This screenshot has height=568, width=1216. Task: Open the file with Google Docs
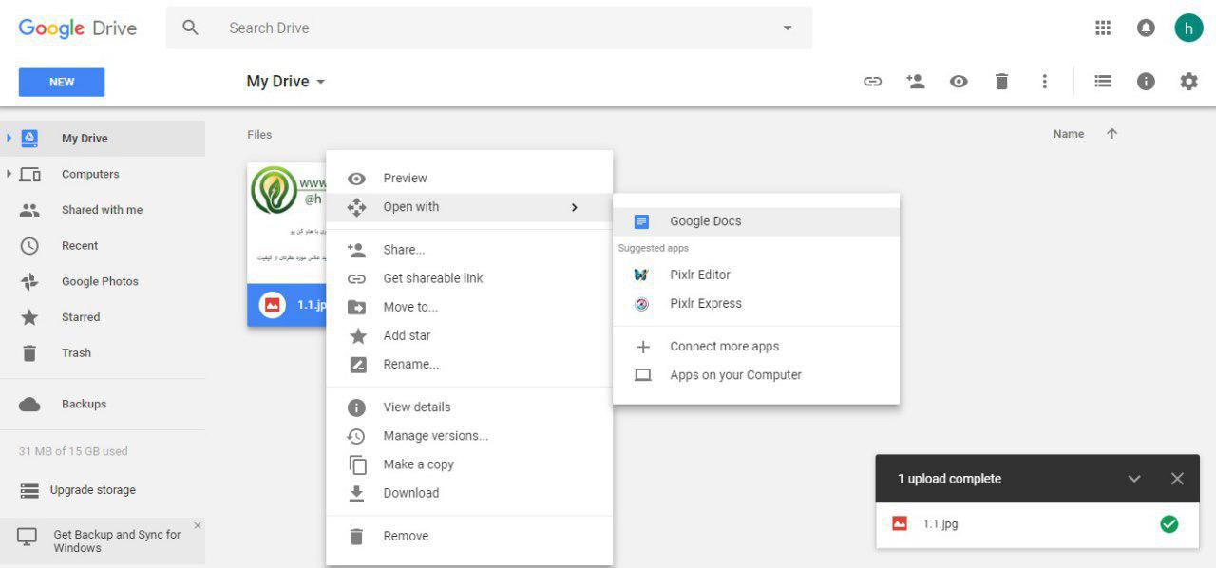[x=756, y=221]
